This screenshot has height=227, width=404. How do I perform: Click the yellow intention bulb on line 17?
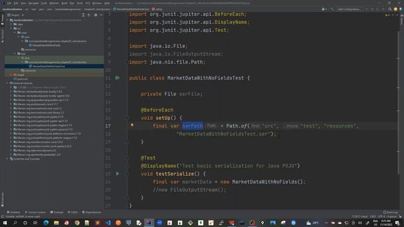pos(132,125)
